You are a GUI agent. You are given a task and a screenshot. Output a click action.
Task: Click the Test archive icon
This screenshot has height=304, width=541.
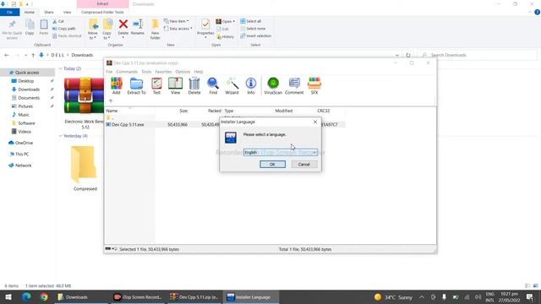tap(156, 86)
